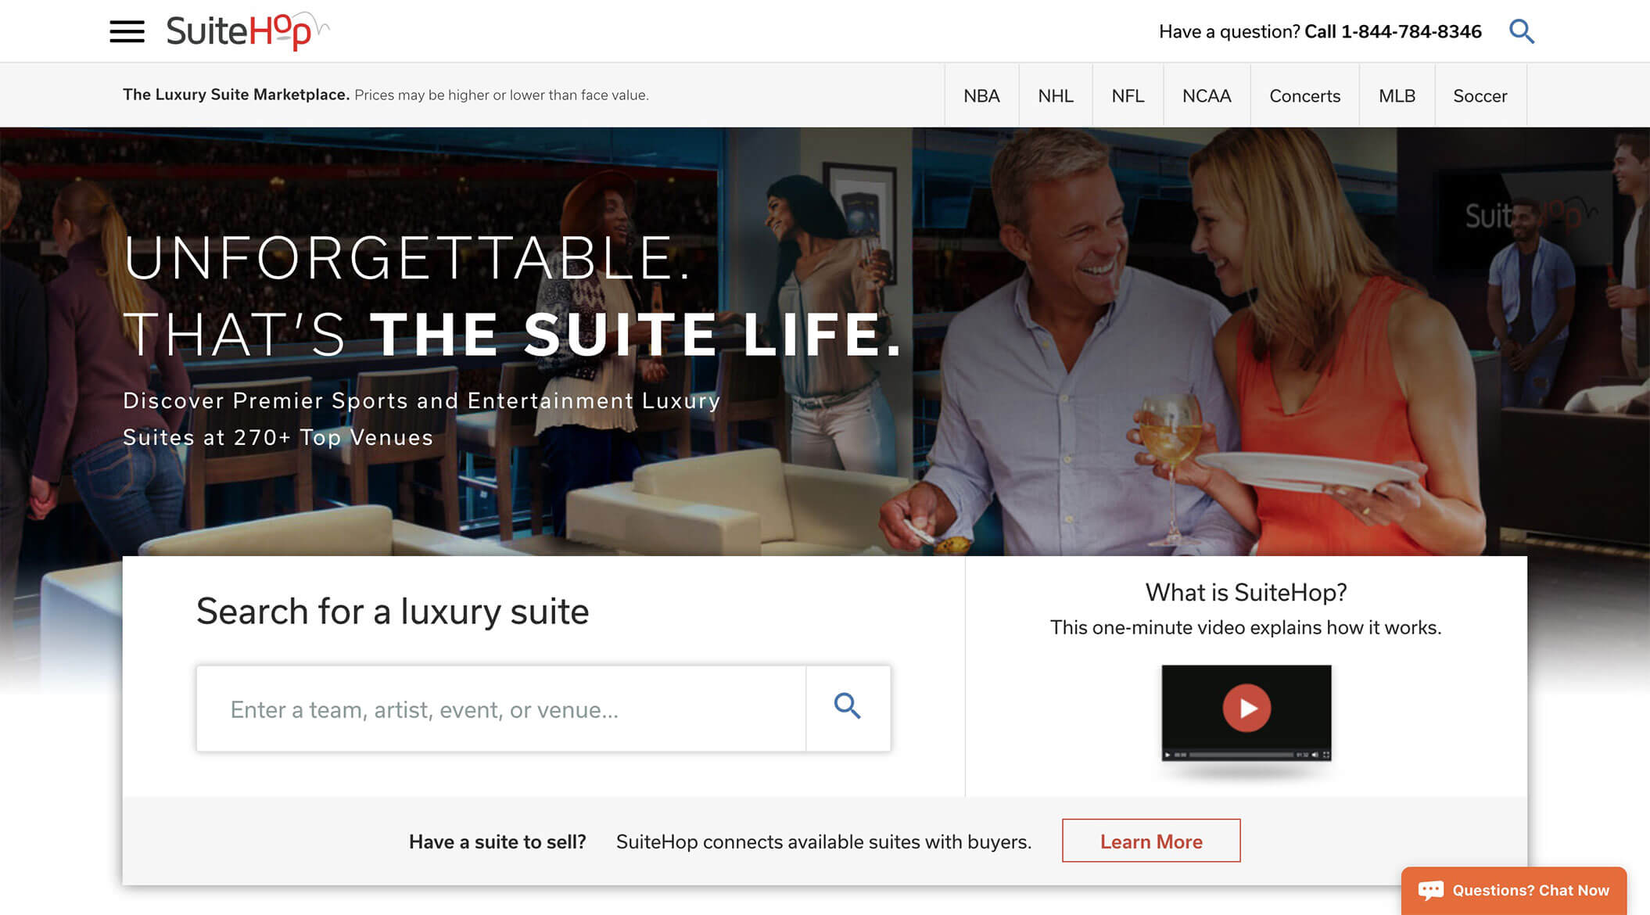Image resolution: width=1650 pixels, height=915 pixels.
Task: Click Questions? Chat Now button
Action: (1514, 890)
